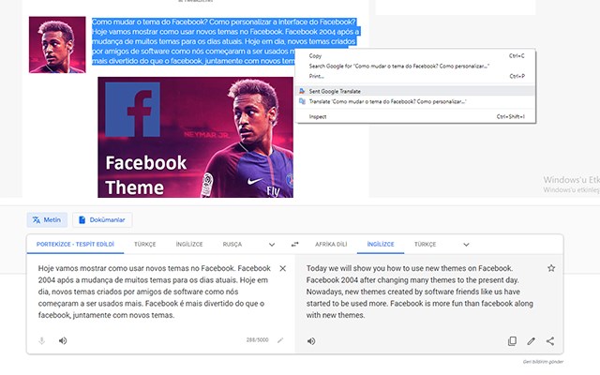Screen dimensions: 600x375
Task: Click the Sent Google Translate icon
Action: pyautogui.click(x=302, y=91)
